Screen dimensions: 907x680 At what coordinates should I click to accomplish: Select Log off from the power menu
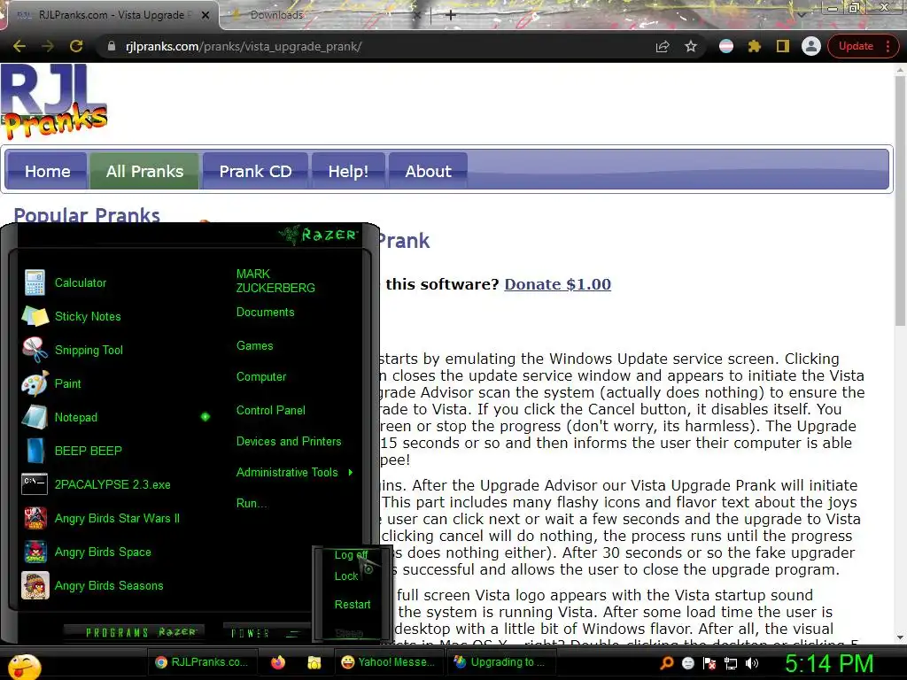[x=351, y=554]
